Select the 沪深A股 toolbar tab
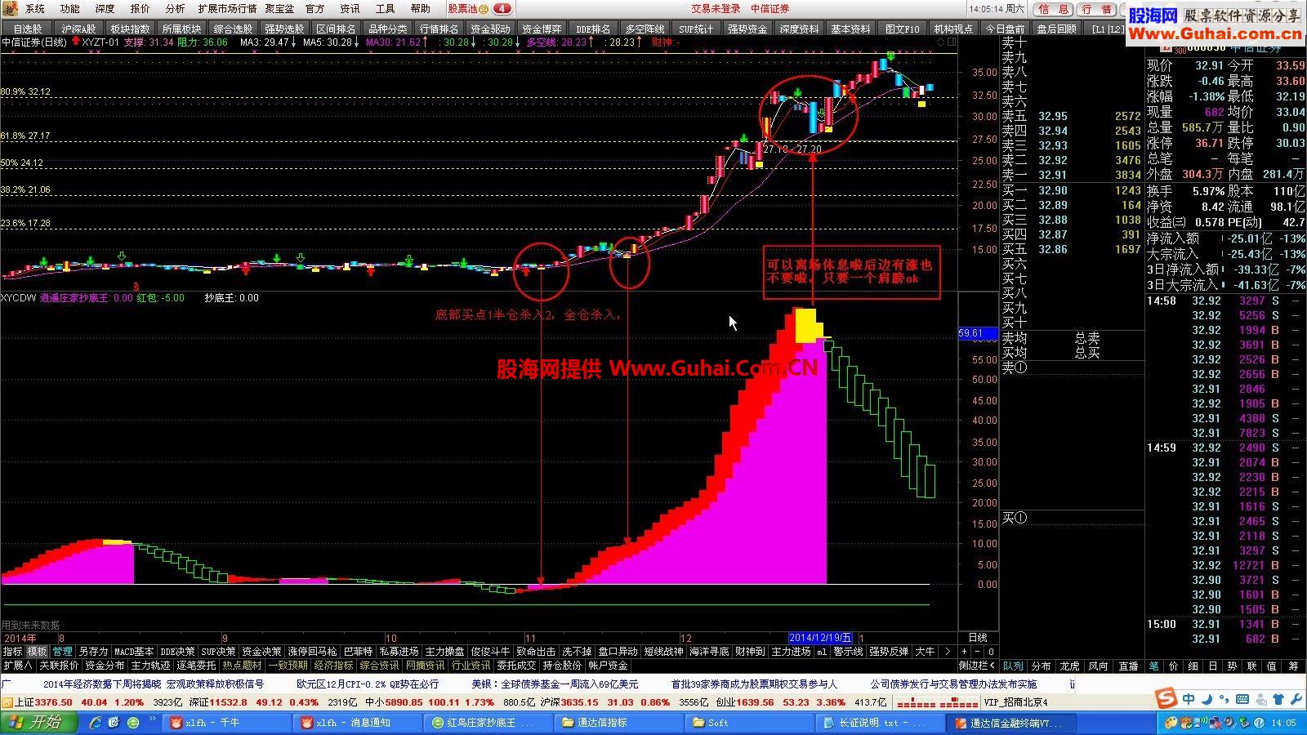This screenshot has height=735, width=1307. click(78, 29)
